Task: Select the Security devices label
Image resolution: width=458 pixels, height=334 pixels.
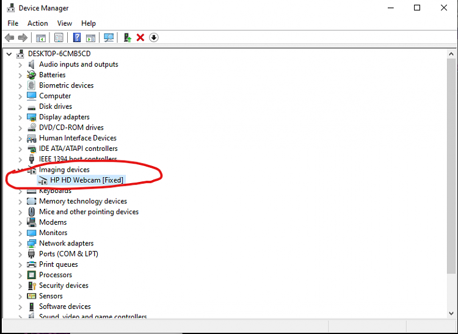Action: point(64,285)
